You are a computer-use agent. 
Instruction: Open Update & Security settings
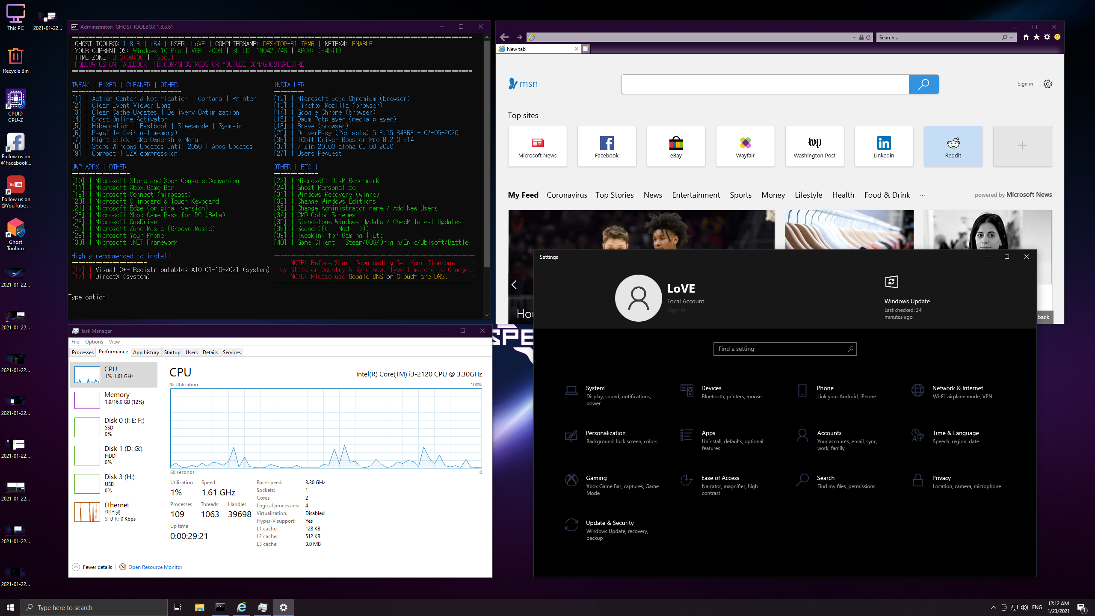pos(610,523)
